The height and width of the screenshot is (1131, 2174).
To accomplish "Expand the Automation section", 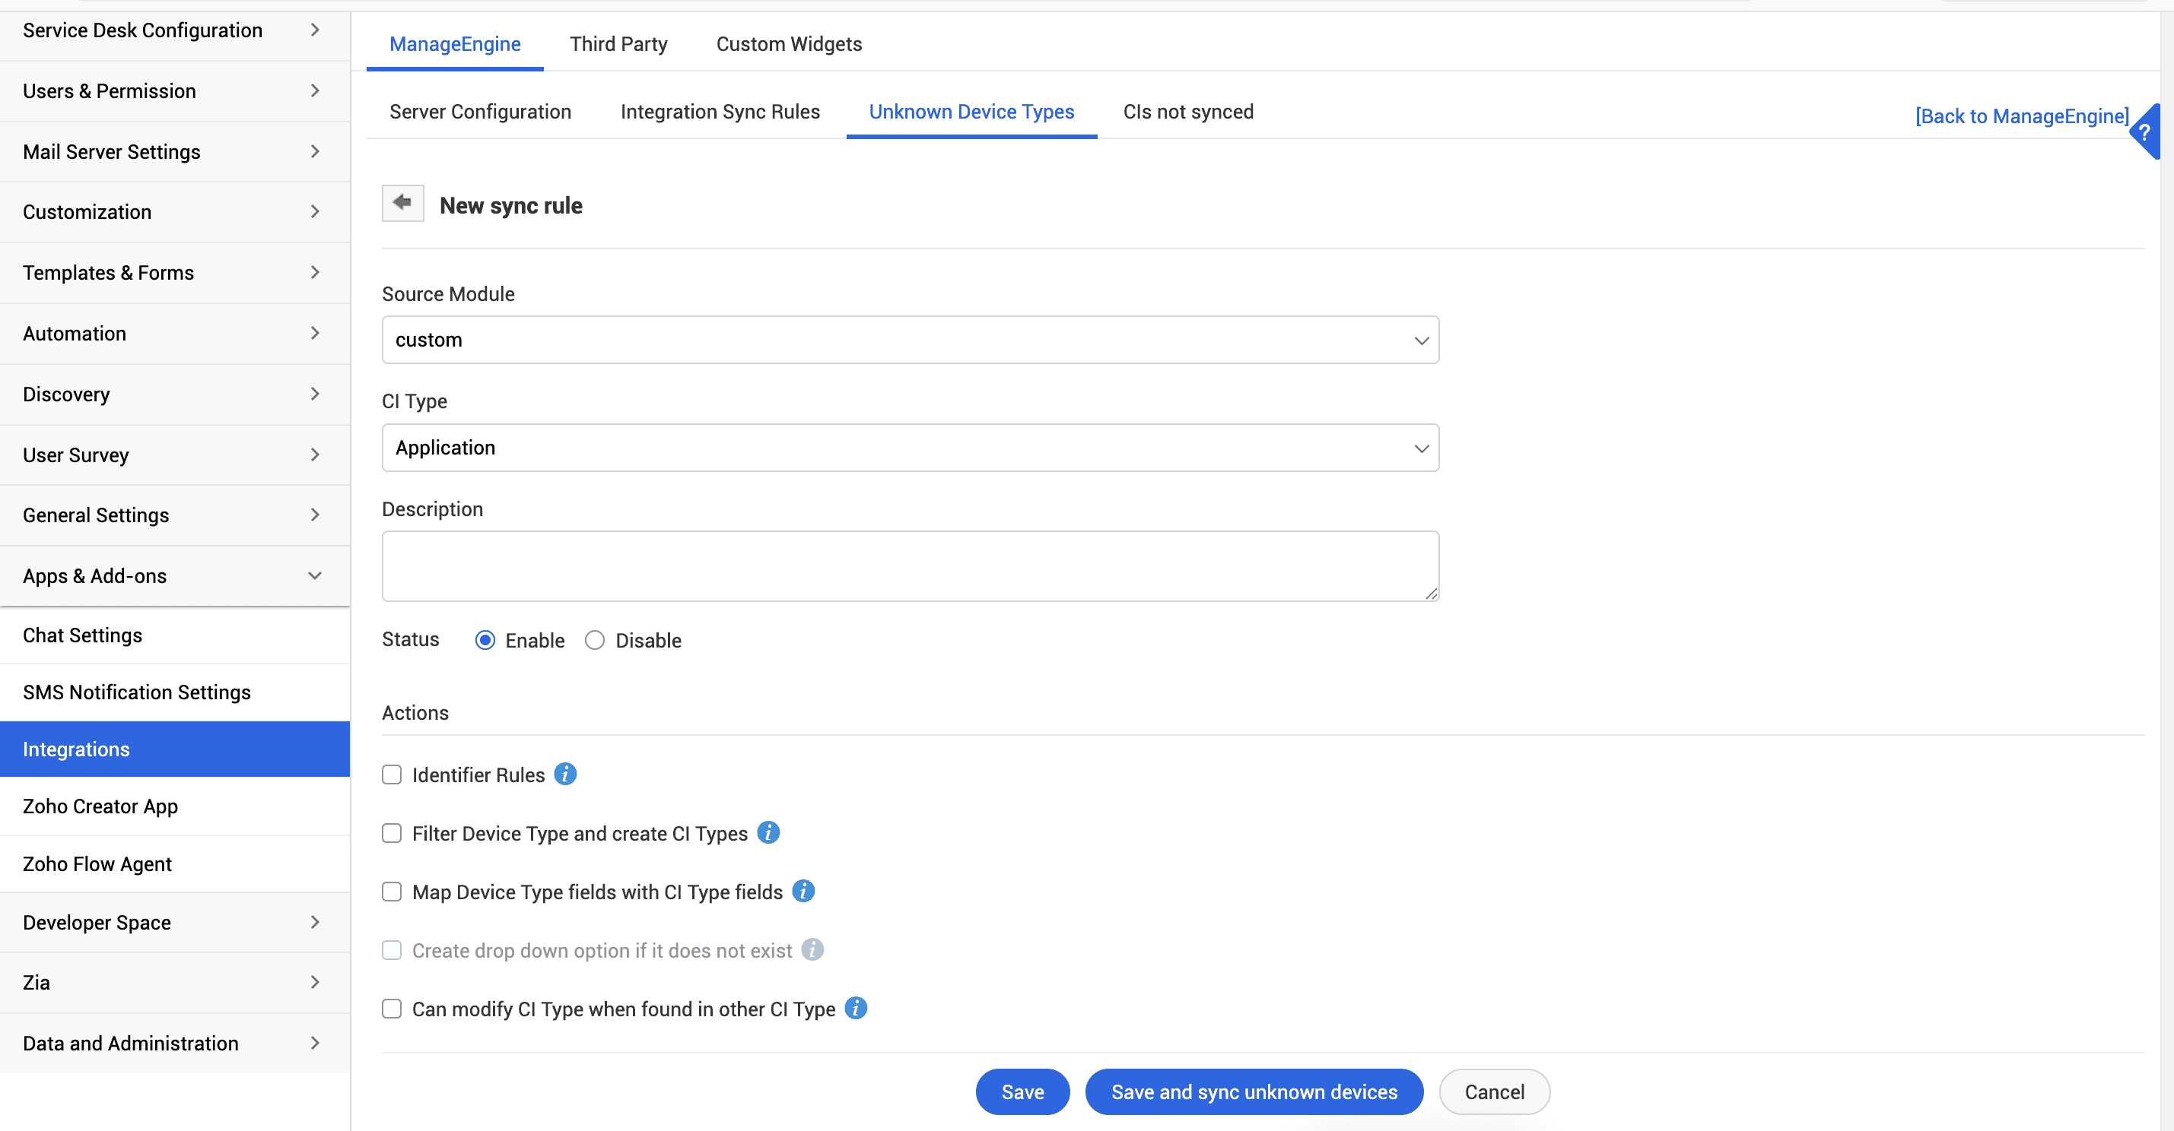I will pos(175,334).
